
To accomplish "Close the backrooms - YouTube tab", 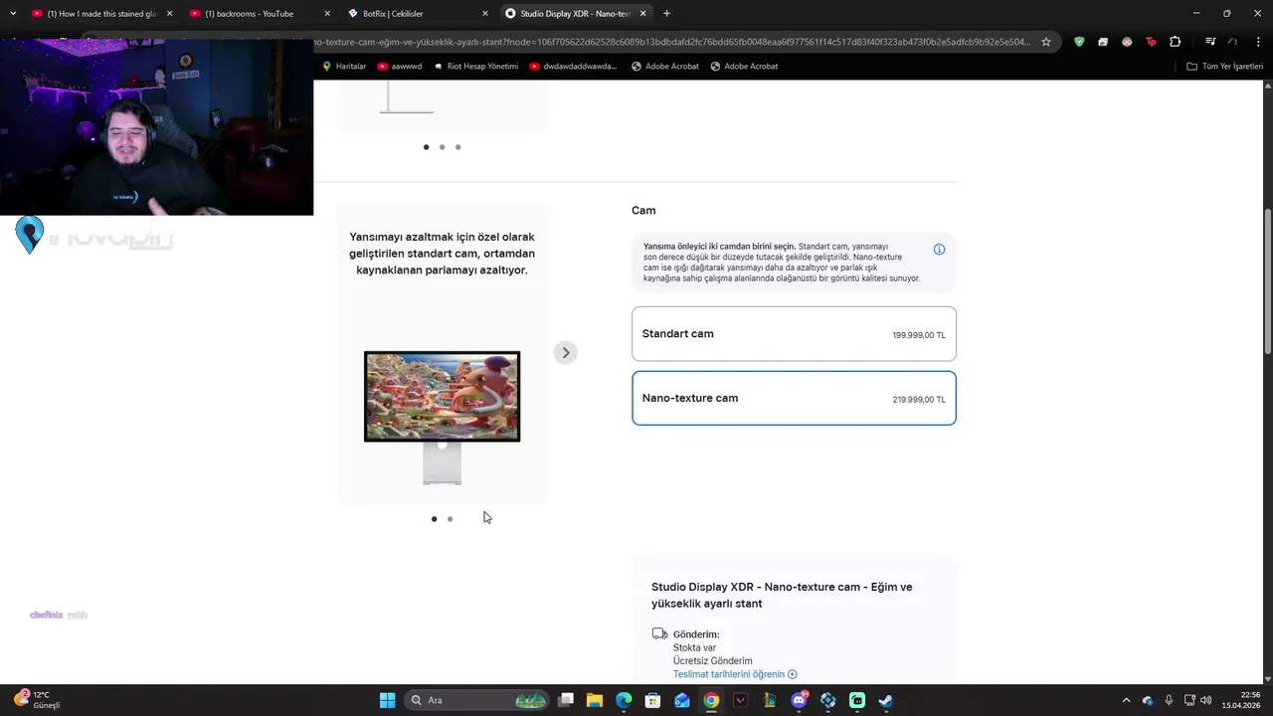I will 327,14.
